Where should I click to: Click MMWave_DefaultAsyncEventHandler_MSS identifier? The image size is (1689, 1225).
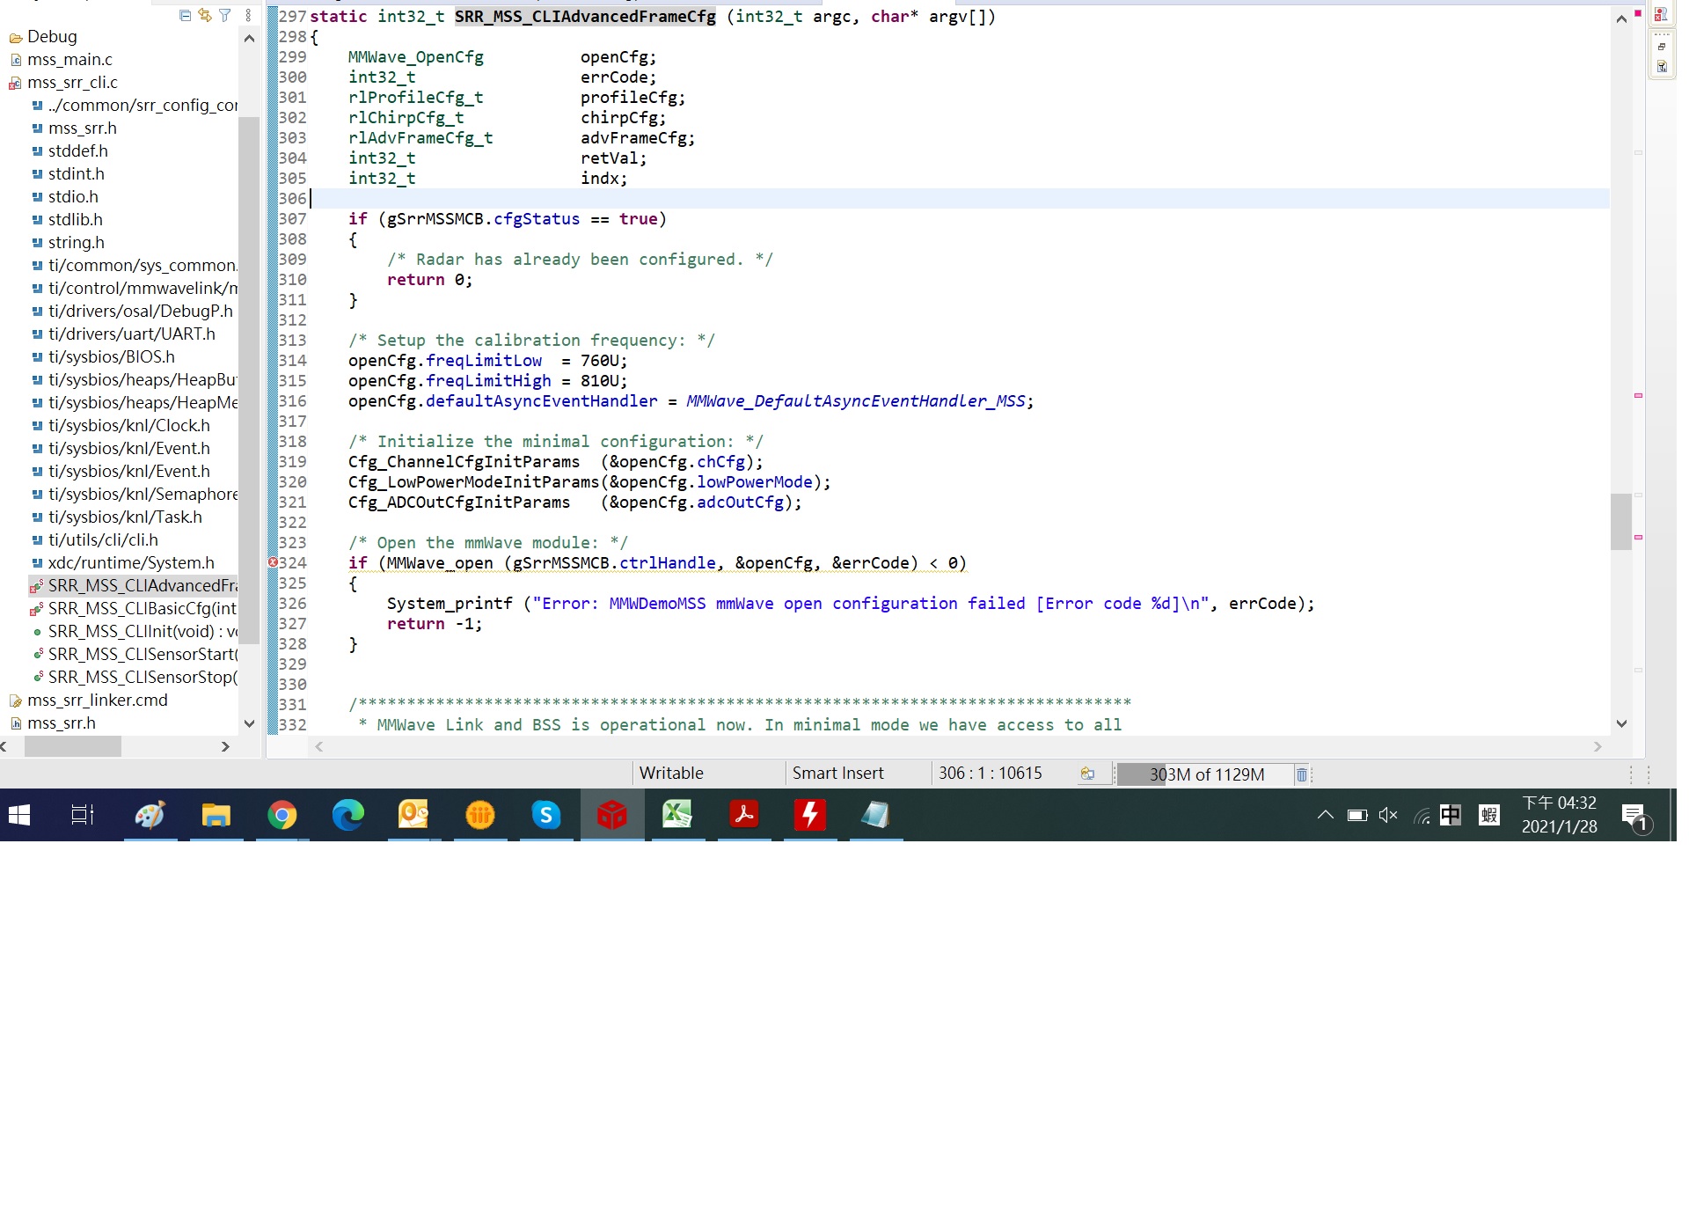click(x=855, y=401)
